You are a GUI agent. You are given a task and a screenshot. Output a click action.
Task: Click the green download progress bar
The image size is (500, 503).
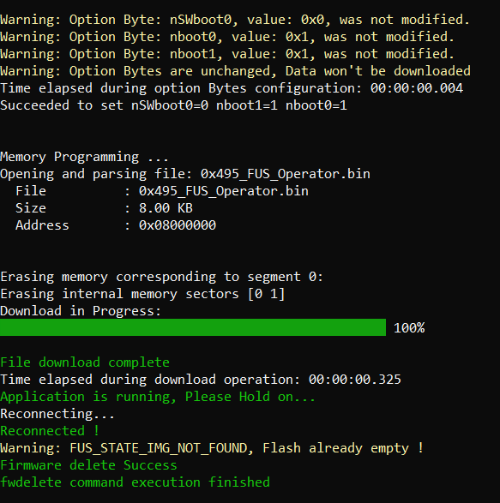click(x=193, y=327)
